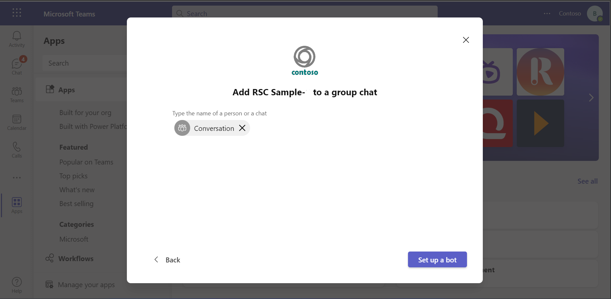611x299 pixels.
Task: Click the Categories heading
Action: [x=76, y=224]
